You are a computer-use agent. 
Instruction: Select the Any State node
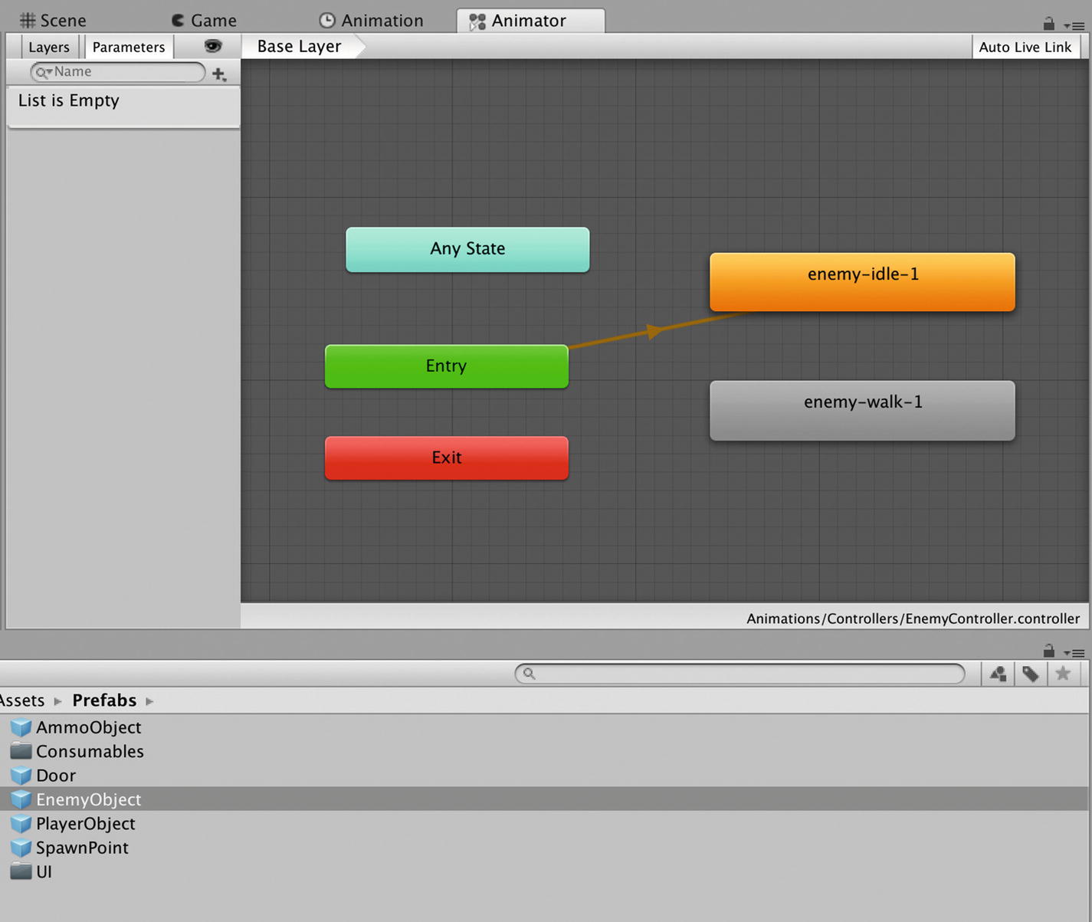pyautogui.click(x=467, y=249)
